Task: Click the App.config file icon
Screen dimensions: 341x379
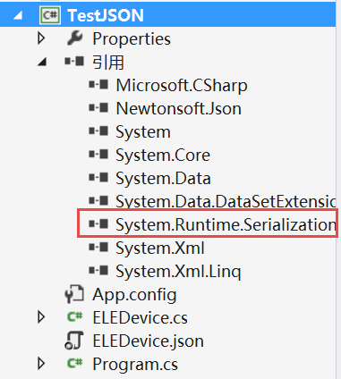Action: pyautogui.click(x=74, y=294)
